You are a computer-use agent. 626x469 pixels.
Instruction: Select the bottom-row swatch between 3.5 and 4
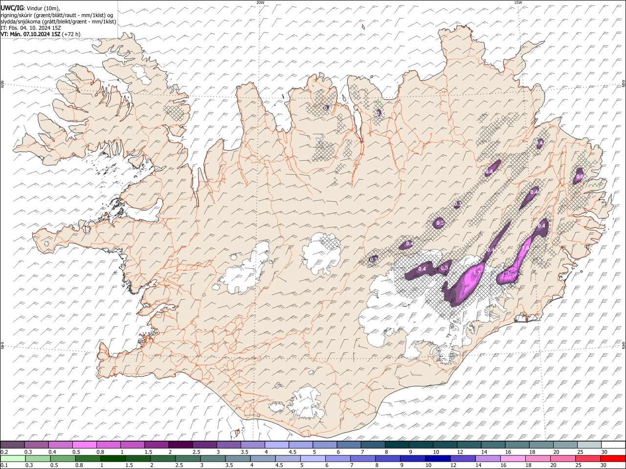(x=238, y=458)
